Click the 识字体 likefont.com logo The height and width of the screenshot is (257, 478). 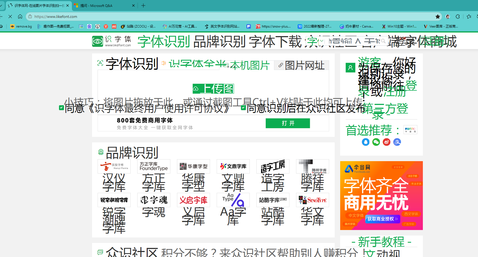(112, 41)
